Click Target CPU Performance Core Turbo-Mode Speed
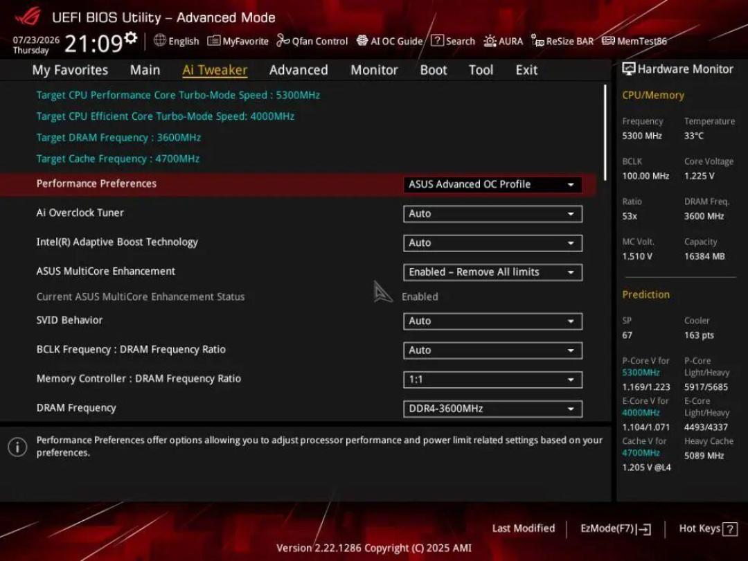748x561 pixels. point(178,95)
